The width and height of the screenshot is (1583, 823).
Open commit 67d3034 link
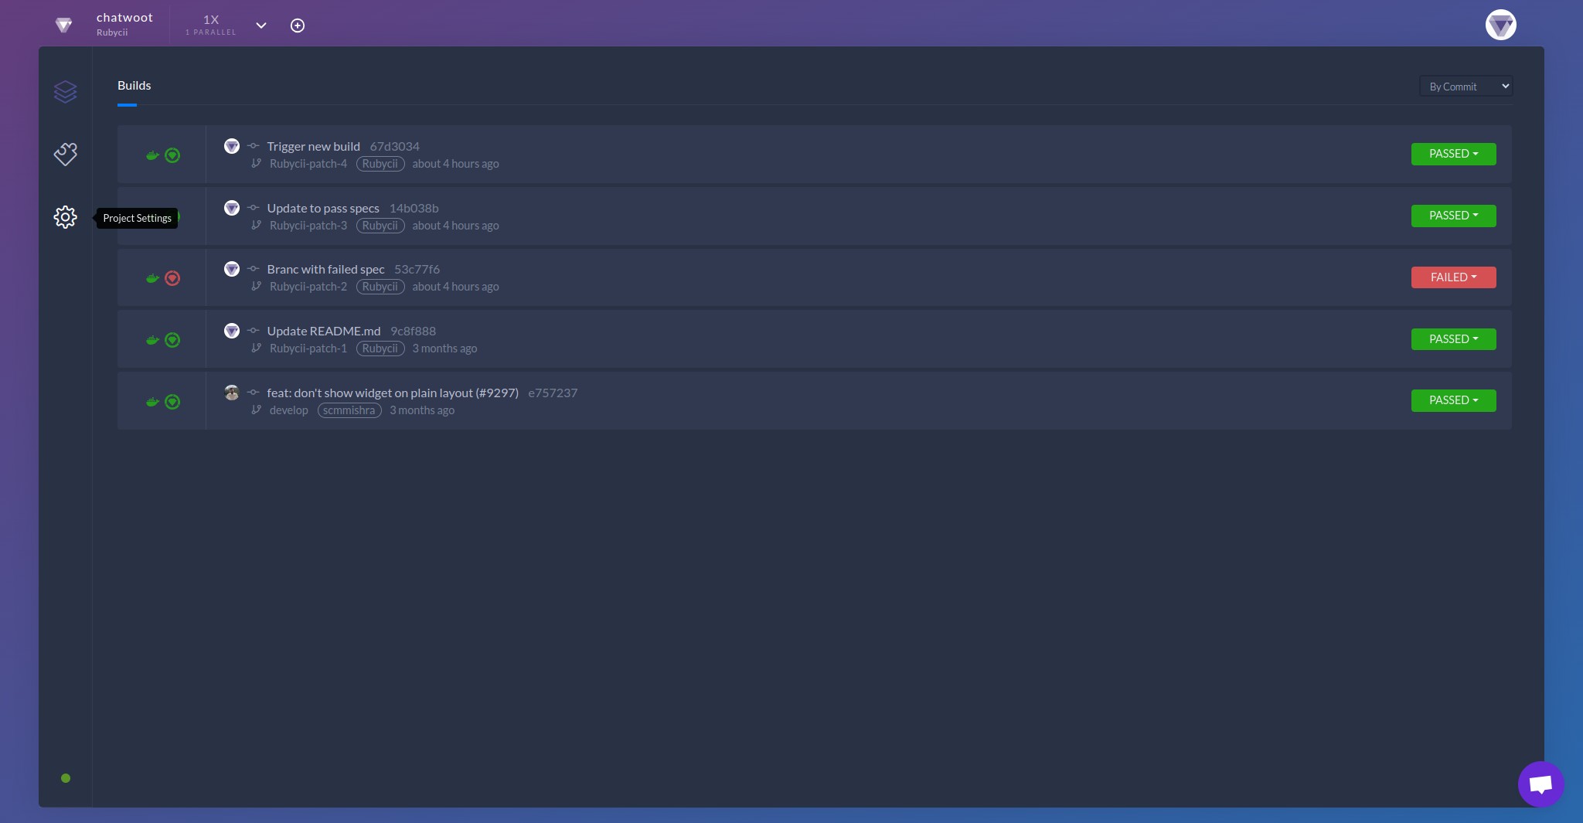pos(393,146)
